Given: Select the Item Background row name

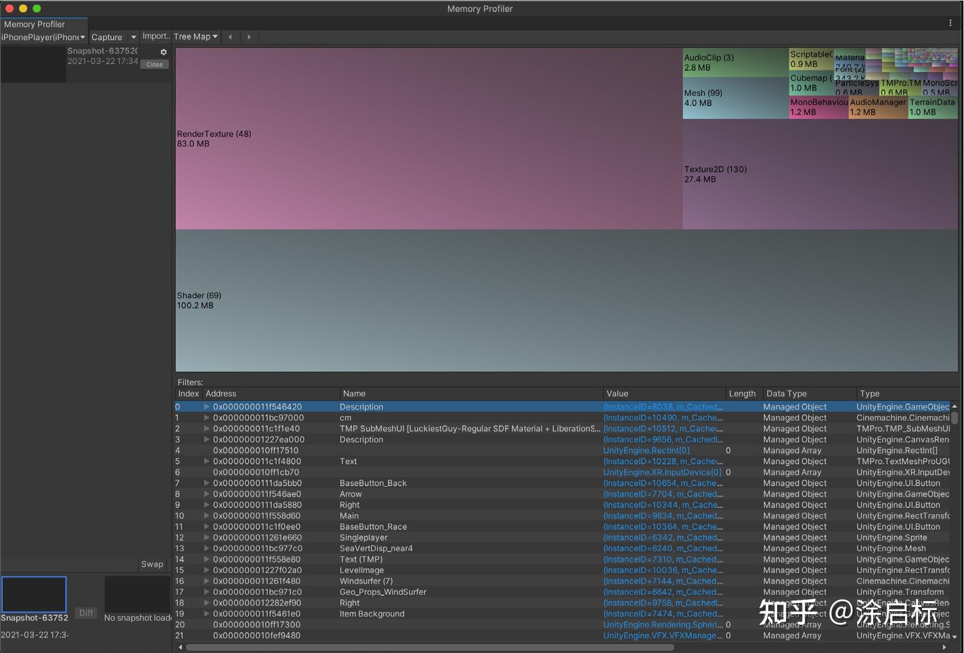Looking at the screenshot, I should click(x=372, y=614).
